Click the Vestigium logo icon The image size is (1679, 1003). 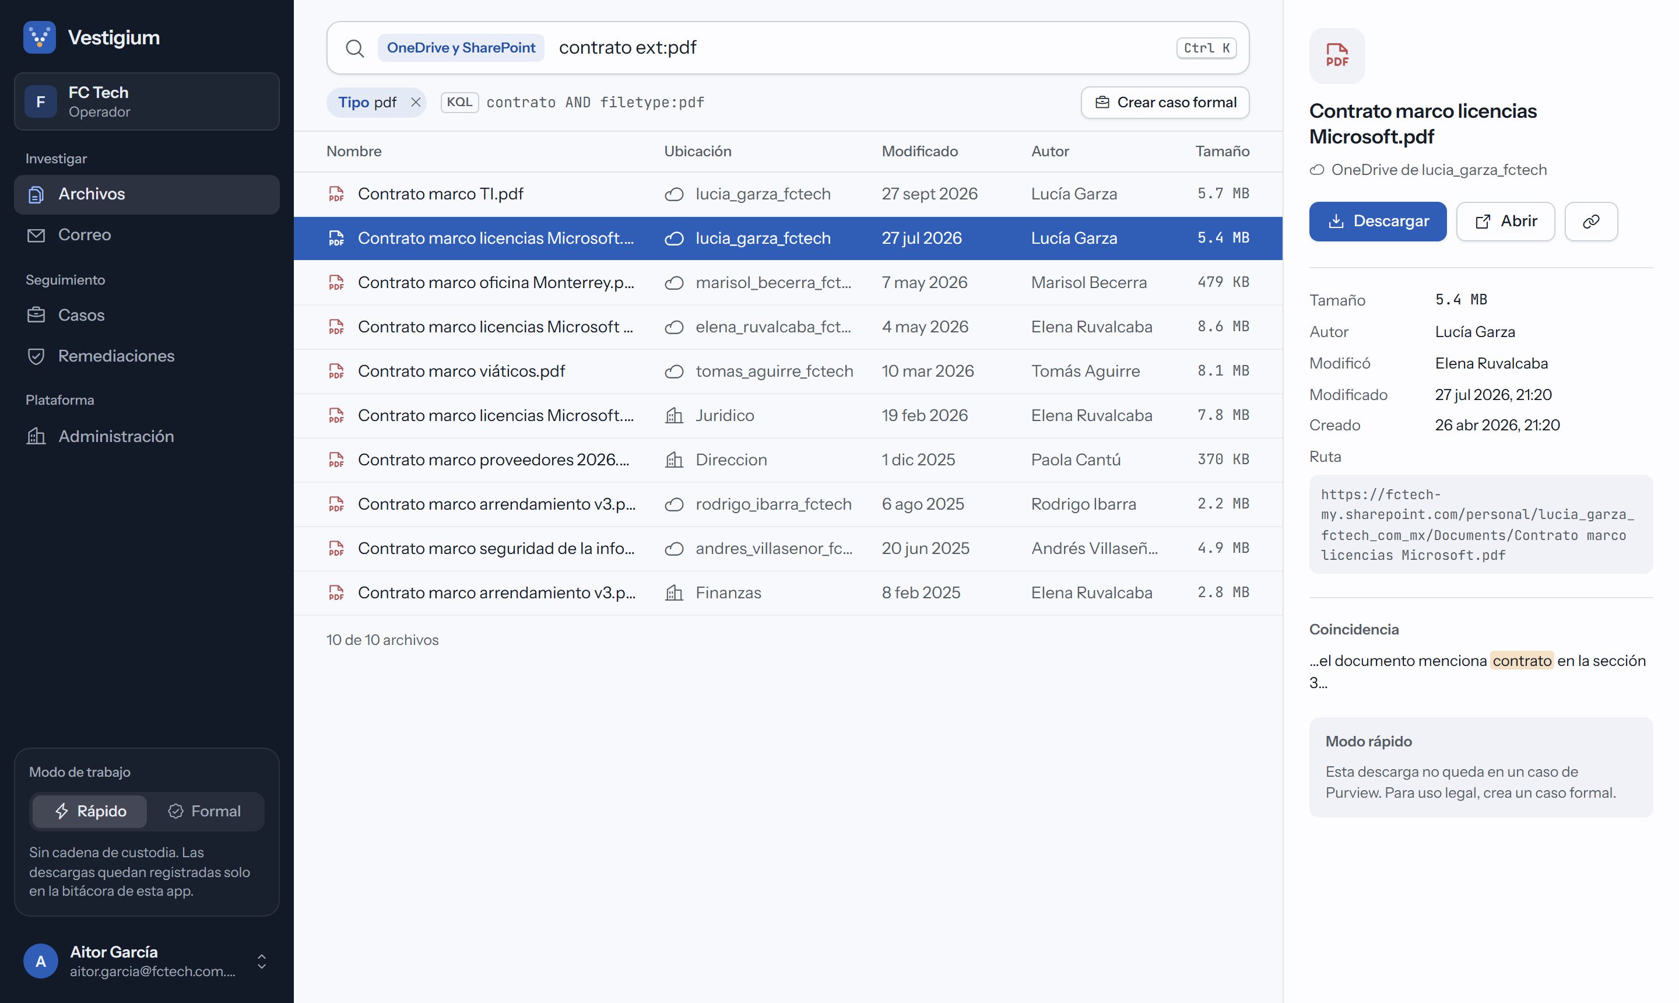(39, 37)
